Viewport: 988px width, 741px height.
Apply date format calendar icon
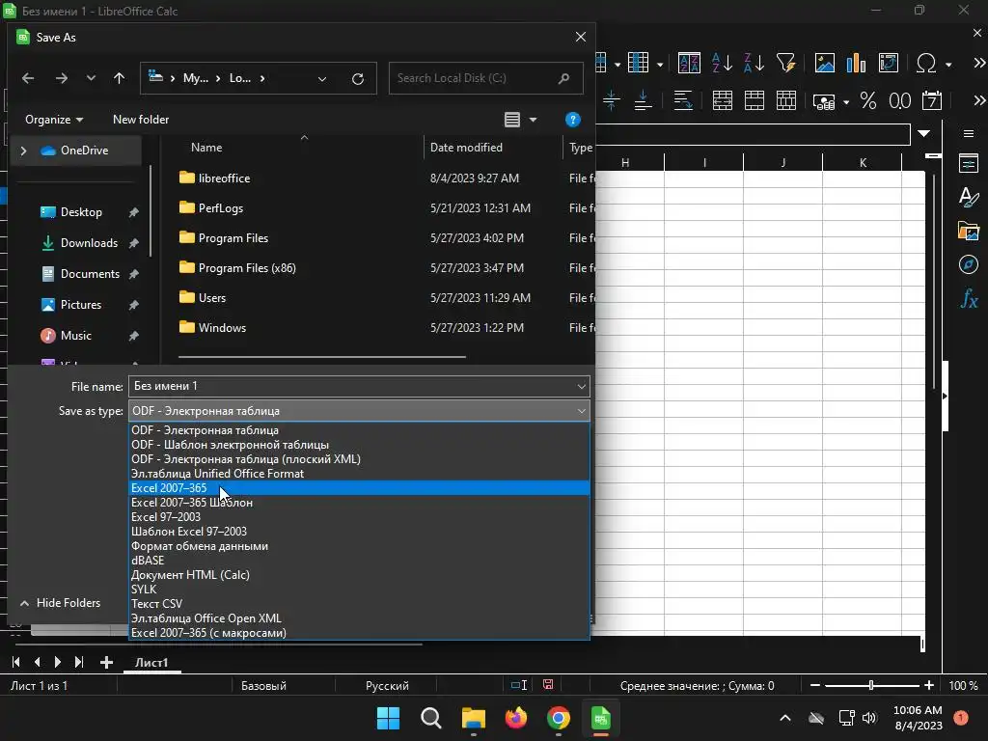931,100
